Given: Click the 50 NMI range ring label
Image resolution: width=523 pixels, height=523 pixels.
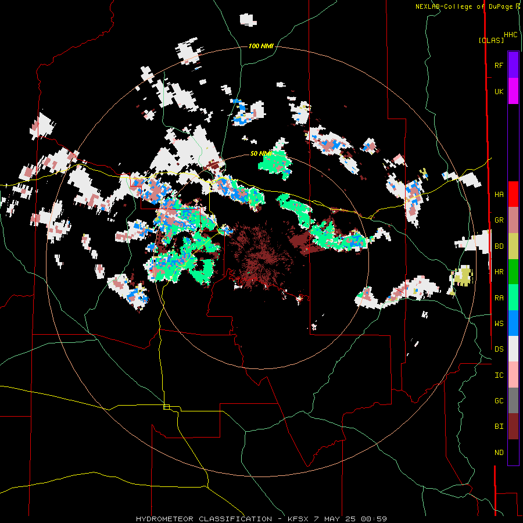Looking at the screenshot, I should (261, 153).
